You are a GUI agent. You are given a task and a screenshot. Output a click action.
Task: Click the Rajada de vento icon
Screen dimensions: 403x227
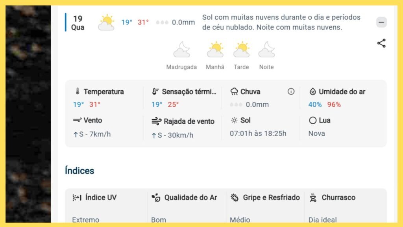[x=156, y=121]
